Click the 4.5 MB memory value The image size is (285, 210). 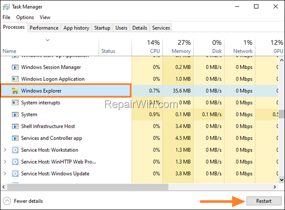click(x=183, y=138)
